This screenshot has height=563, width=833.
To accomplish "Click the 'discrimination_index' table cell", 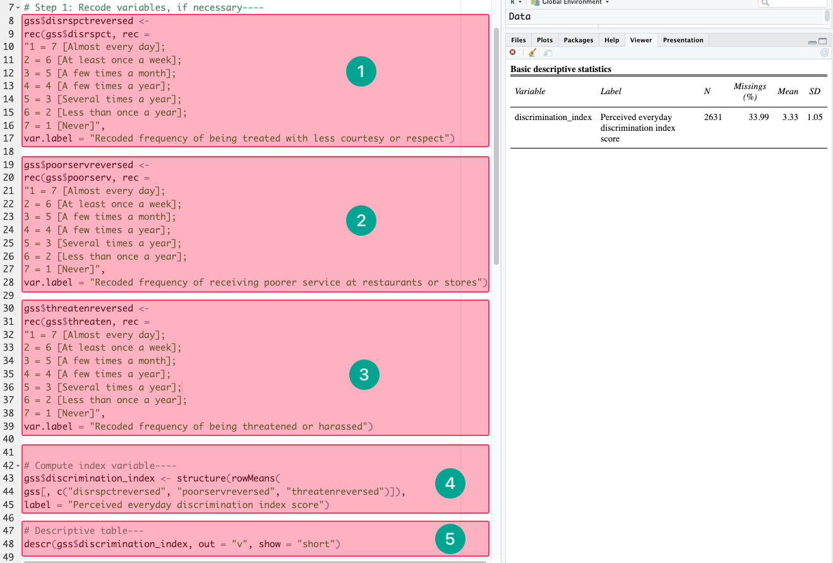I will click(x=553, y=118).
